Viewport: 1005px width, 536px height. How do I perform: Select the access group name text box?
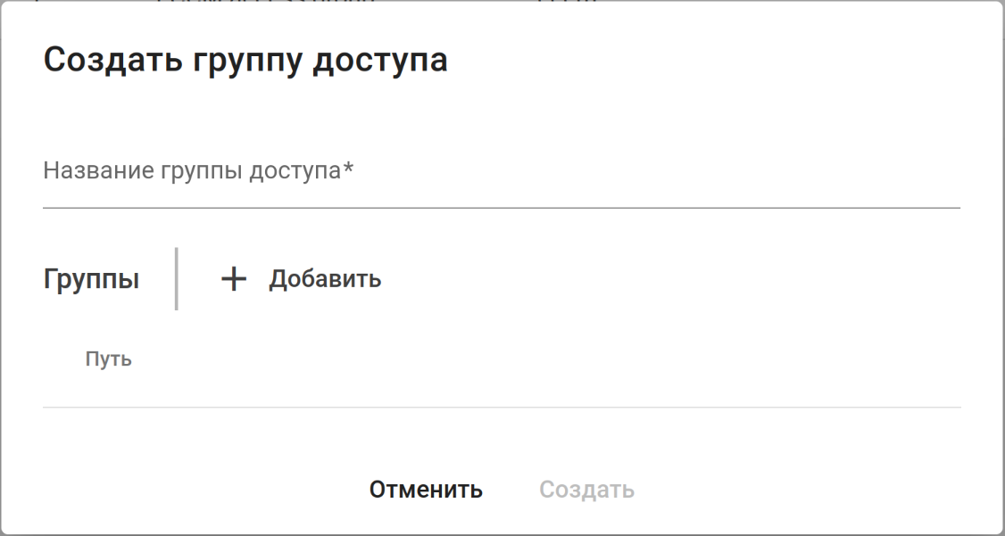coord(500,171)
